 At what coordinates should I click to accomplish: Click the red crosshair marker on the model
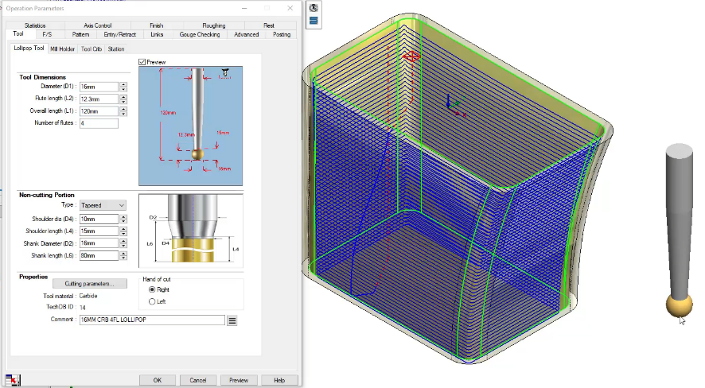coord(411,56)
